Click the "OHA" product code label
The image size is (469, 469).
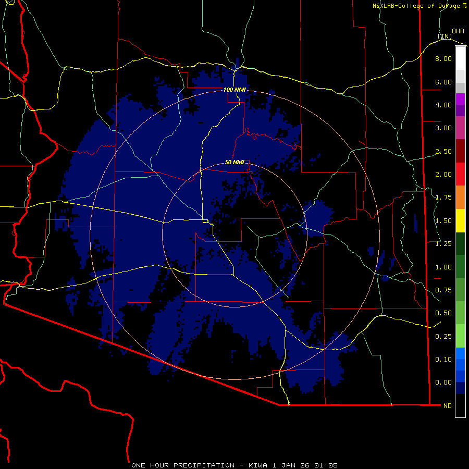458,31
